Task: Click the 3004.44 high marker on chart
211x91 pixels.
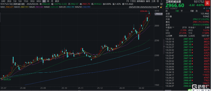Action: click(144, 11)
